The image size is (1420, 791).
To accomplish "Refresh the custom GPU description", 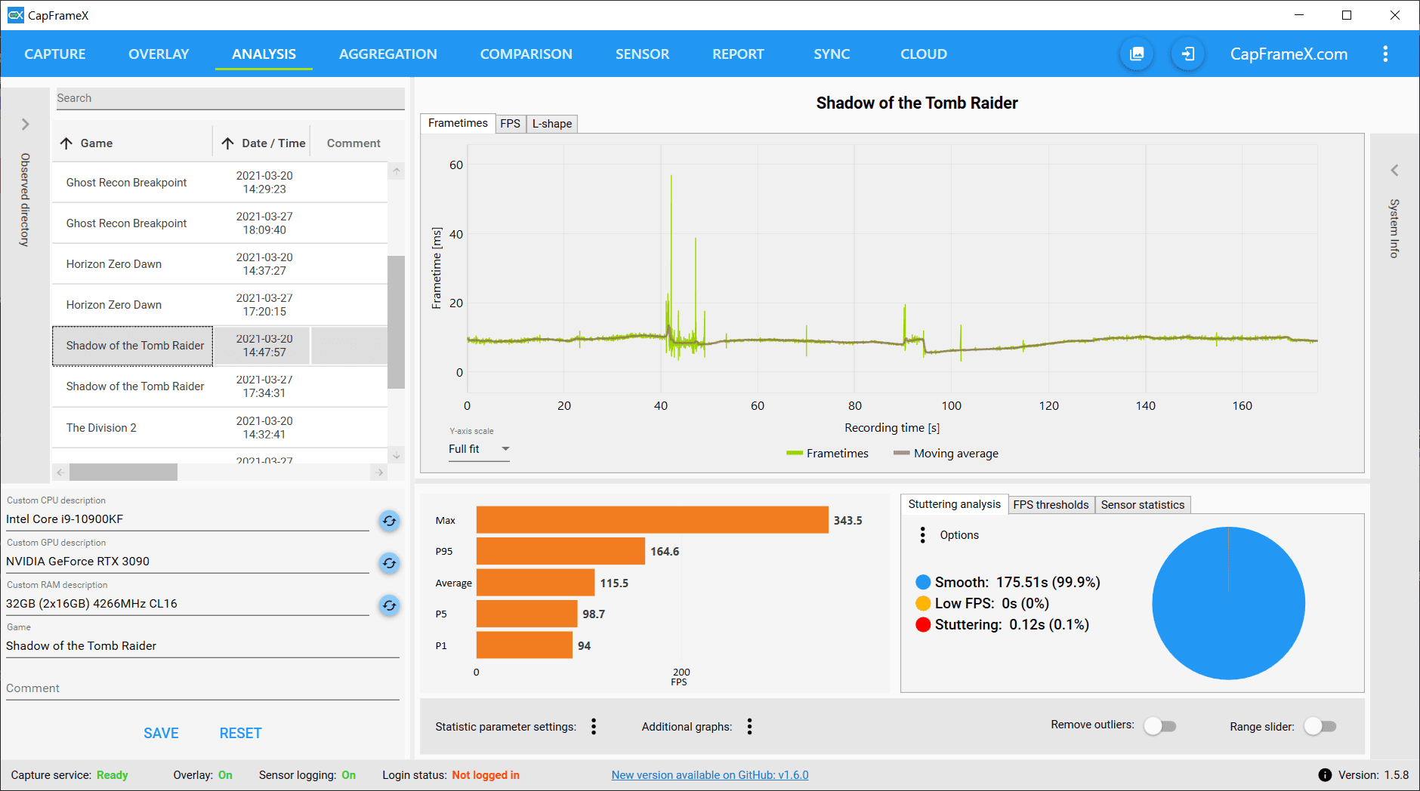I will click(x=389, y=563).
